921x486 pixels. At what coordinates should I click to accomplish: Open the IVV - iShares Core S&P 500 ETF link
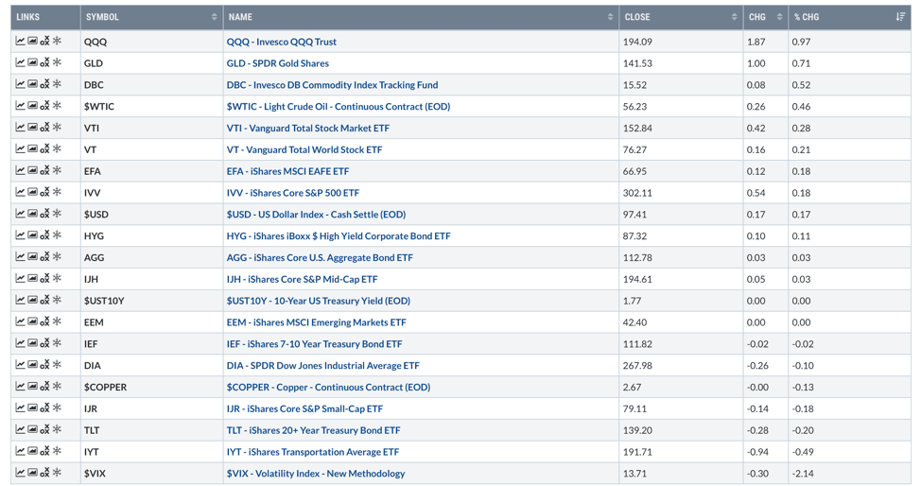[292, 193]
